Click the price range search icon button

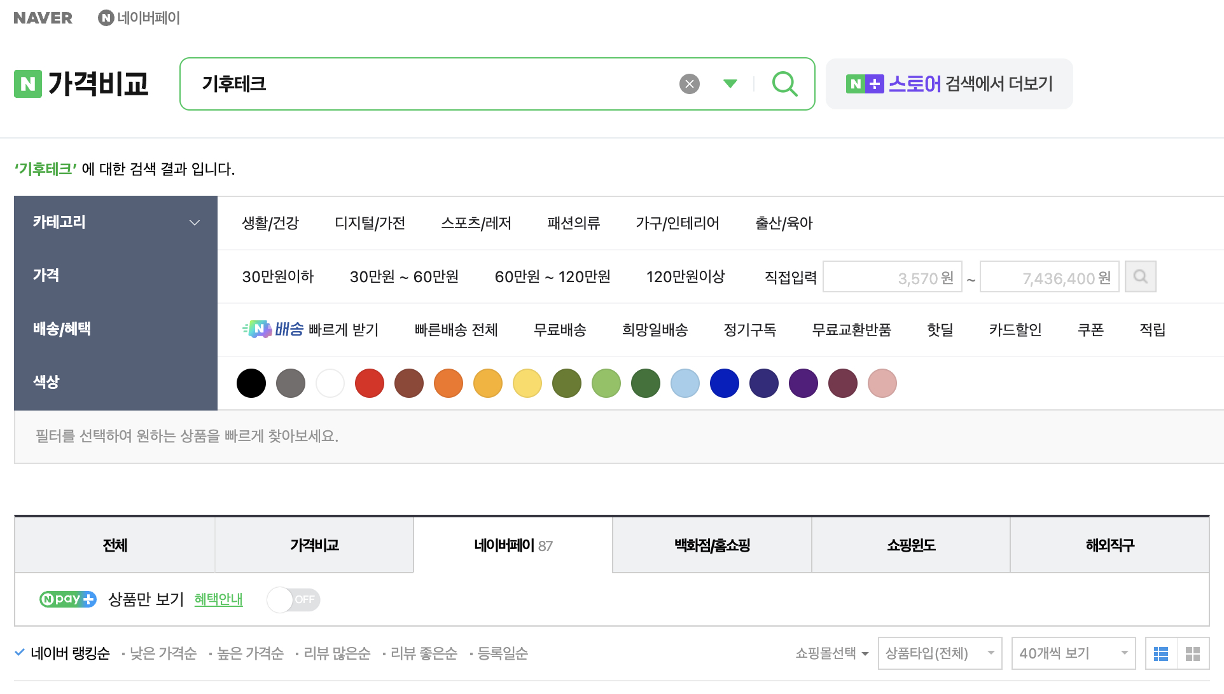tap(1140, 277)
